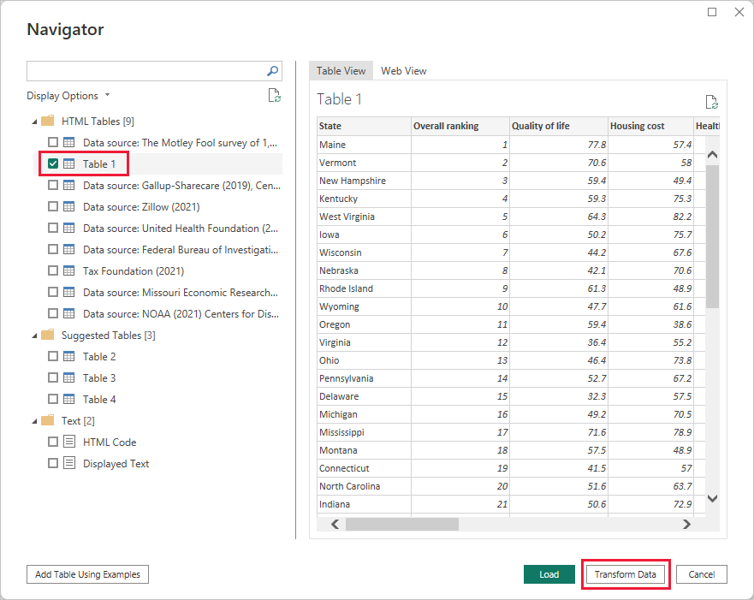754x600 pixels.
Task: Click the document icon beside Displayed Text
Action: pos(68,464)
